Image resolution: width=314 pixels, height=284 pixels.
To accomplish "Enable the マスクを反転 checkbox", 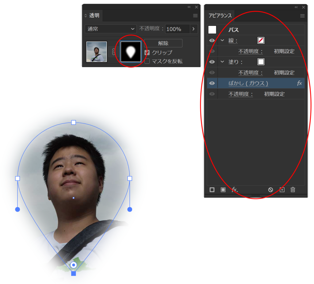I will tap(147, 61).
